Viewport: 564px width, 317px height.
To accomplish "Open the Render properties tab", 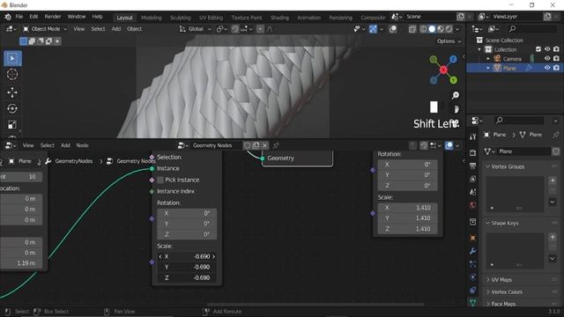I will click(472, 152).
